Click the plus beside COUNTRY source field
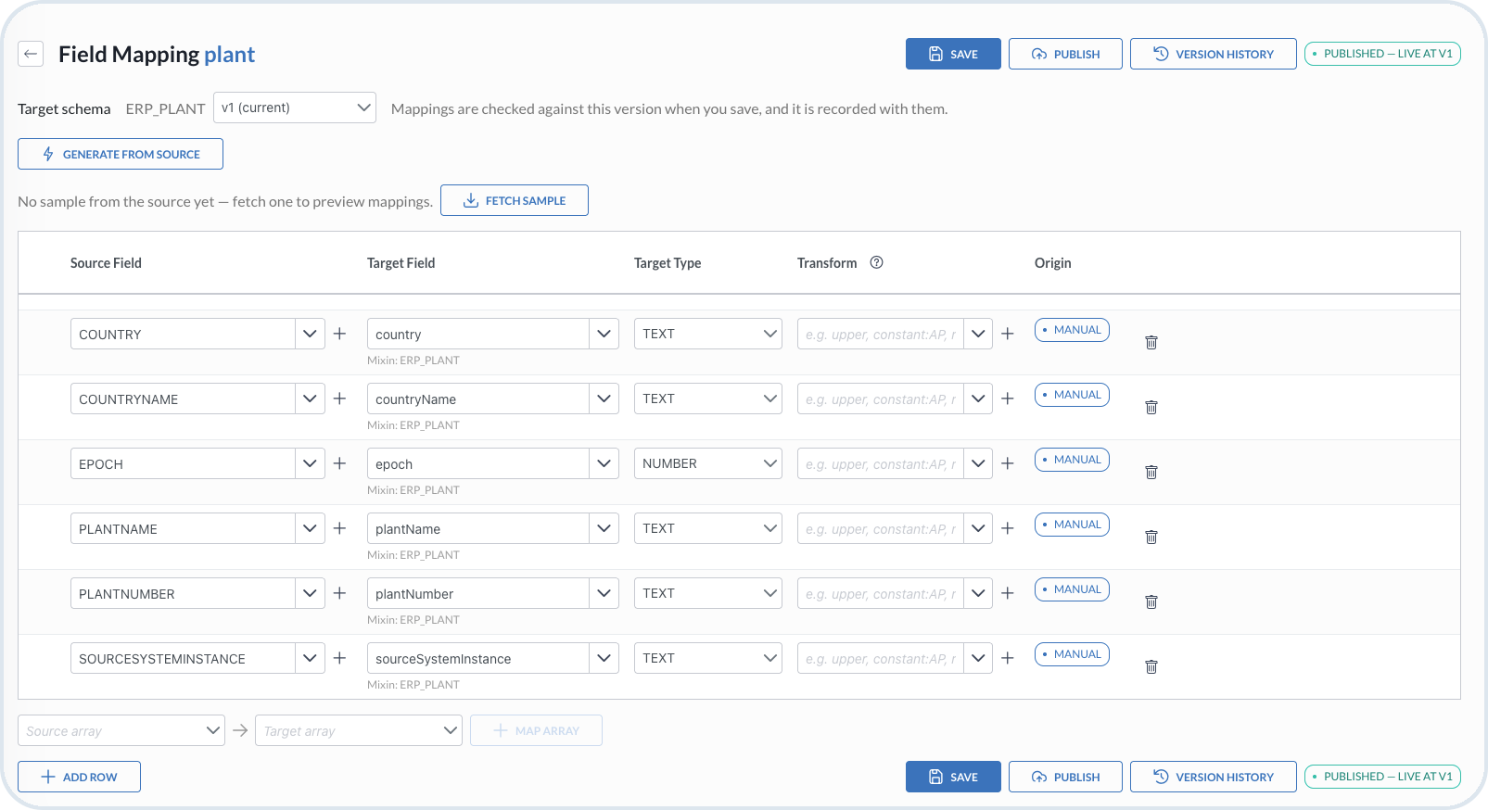This screenshot has height=810, width=1488. pyautogui.click(x=340, y=334)
